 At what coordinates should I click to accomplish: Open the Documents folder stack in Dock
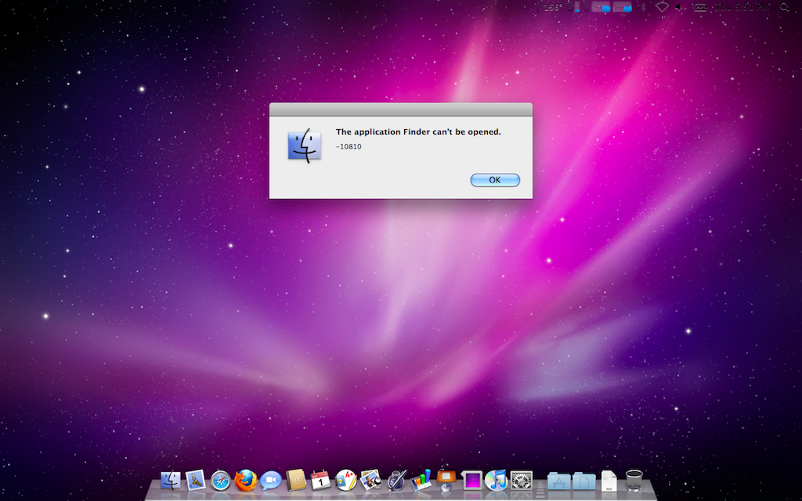click(583, 481)
